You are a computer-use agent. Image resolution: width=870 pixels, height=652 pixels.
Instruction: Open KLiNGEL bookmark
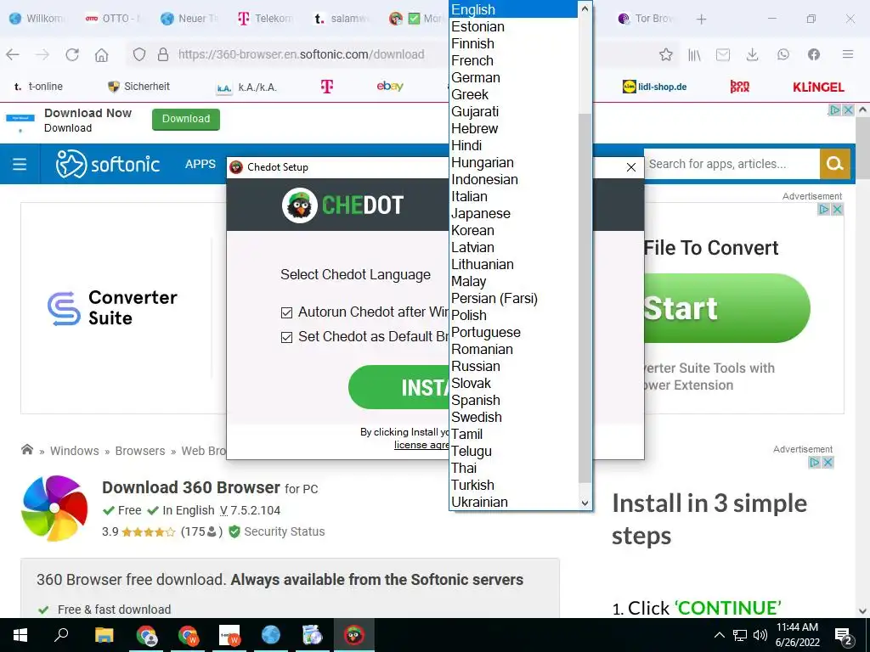tap(818, 87)
